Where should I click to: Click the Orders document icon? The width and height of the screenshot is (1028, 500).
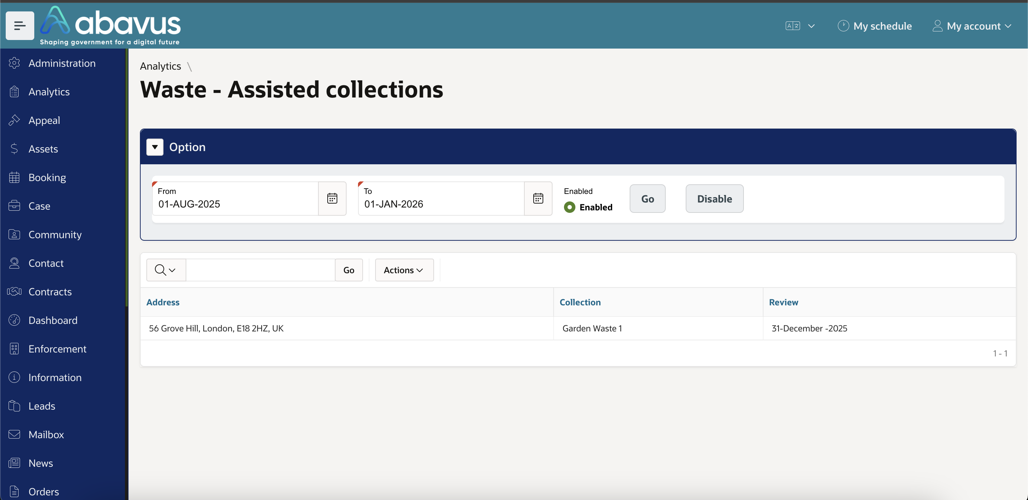coord(14,492)
